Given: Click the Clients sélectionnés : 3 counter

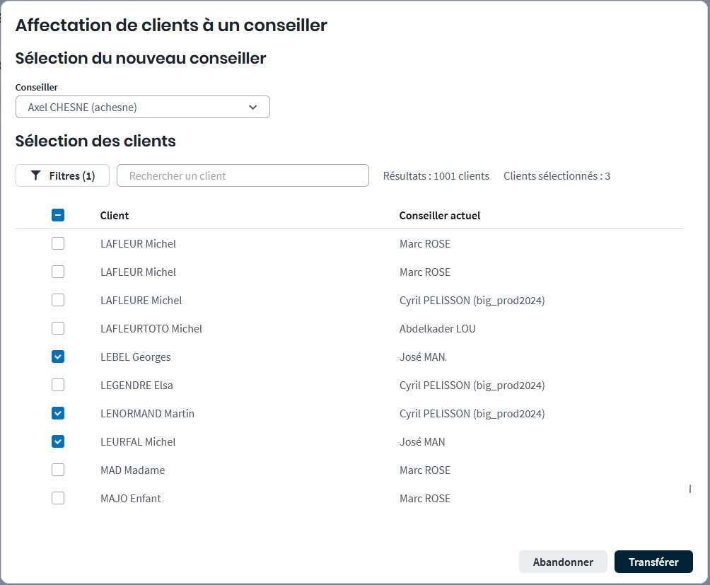Looking at the screenshot, I should point(557,176).
